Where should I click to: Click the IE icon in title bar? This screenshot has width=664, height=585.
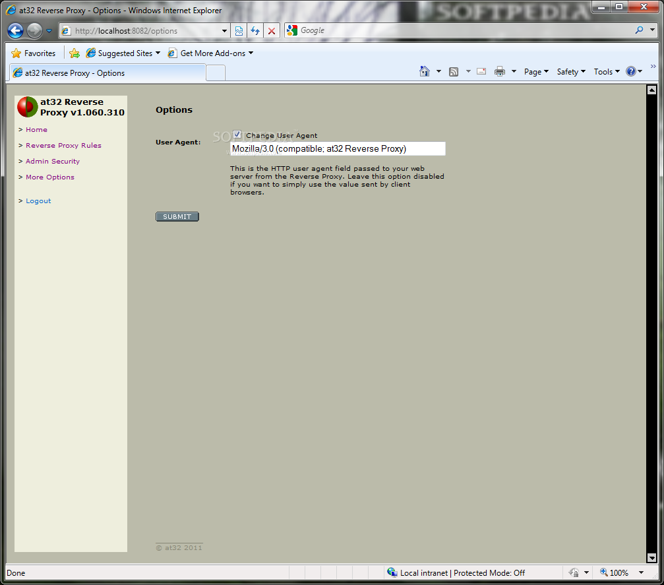click(11, 10)
